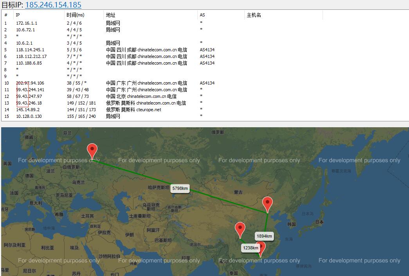Open the target IP link 185.246.154.185

[53, 5]
